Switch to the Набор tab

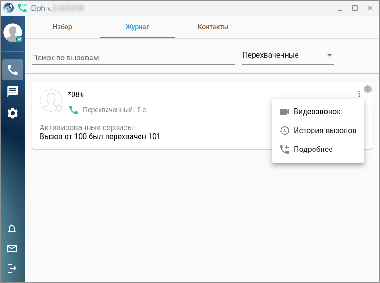[x=62, y=27]
